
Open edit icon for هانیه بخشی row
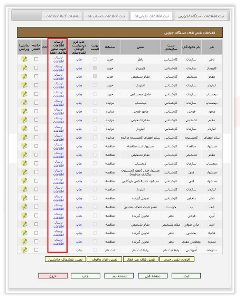(x=24, y=233)
